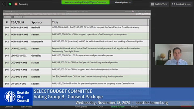The width and height of the screenshot is (194, 109).
Task: Select the 'Mosqueda' sponsor cell
Action: tap(41, 43)
